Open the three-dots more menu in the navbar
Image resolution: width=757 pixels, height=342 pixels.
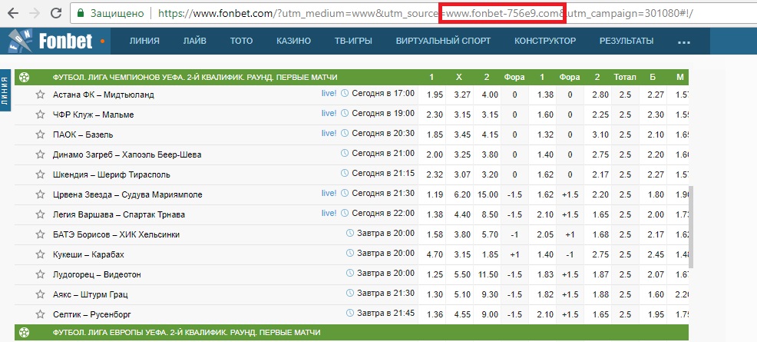coord(683,42)
